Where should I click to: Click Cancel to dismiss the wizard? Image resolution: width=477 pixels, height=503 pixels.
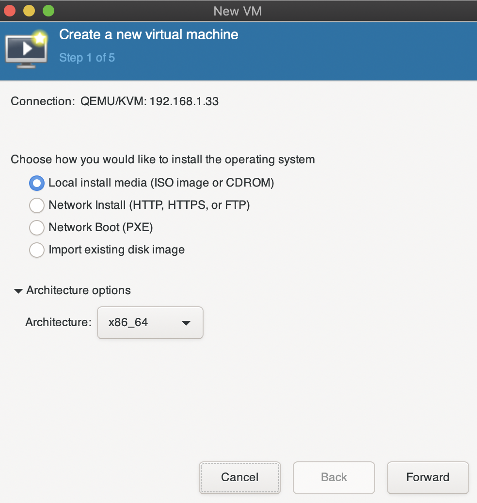(239, 478)
